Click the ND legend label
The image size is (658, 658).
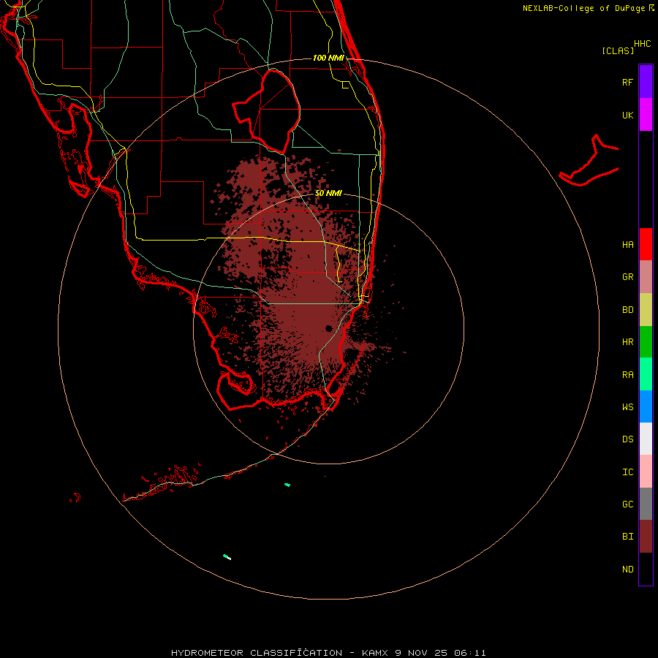pyautogui.click(x=627, y=570)
